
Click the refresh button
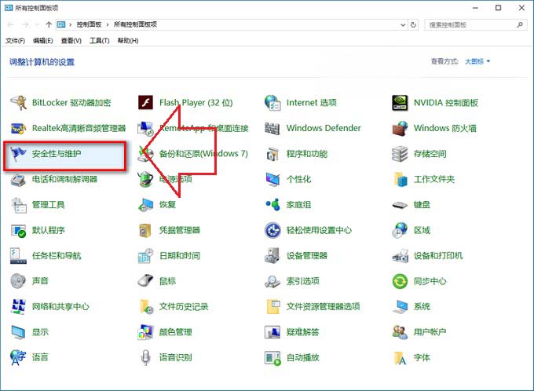point(413,25)
